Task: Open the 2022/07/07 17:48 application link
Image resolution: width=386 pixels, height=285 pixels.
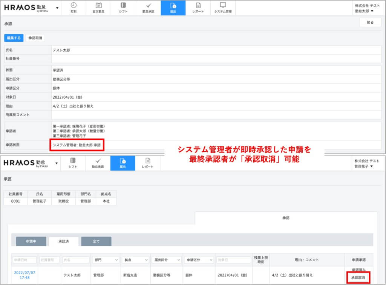Action: (x=24, y=275)
